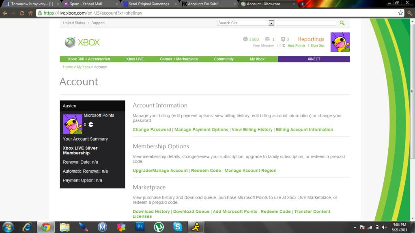Open Manage Payment Options link

tap(201, 130)
